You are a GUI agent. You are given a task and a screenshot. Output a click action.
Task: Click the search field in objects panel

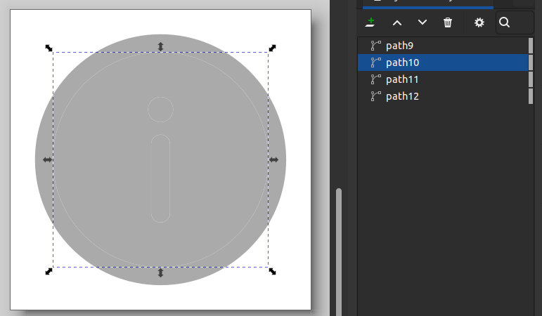(x=515, y=22)
